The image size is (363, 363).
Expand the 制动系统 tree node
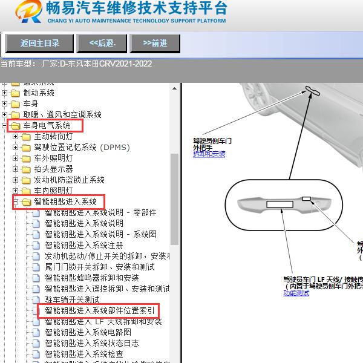pyautogui.click(x=4, y=93)
